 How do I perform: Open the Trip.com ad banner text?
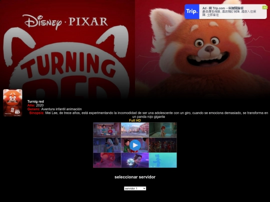point(229,11)
